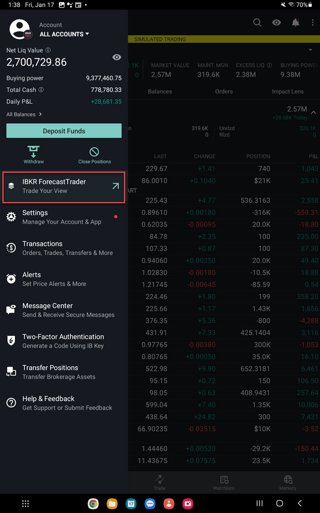
Task: Open Transfer Positions entry
Action: pyautogui.click(x=64, y=372)
